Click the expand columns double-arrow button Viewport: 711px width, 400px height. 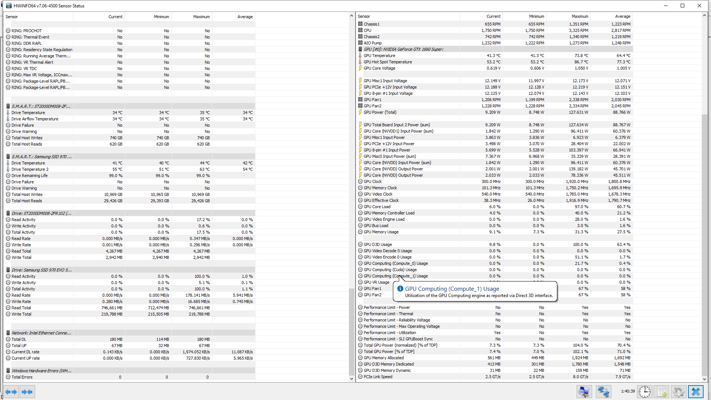(11, 392)
